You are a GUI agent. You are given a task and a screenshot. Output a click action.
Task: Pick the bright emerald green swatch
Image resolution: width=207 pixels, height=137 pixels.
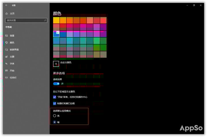[97, 41]
